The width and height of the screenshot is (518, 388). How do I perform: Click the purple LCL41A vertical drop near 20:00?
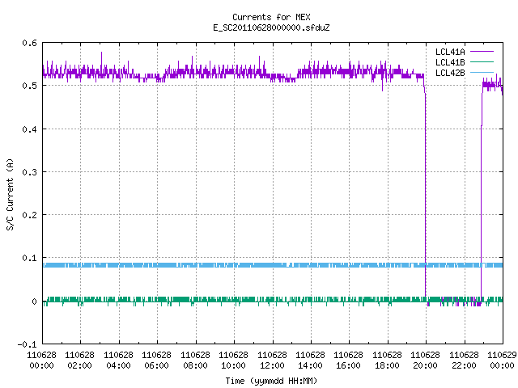coord(425,195)
